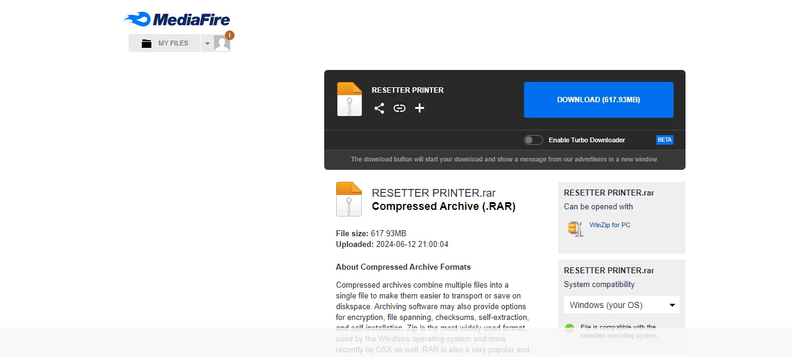Click the upload date 2024-06-12 21:00:04
Viewport: 792px width, 357px height.
point(412,244)
